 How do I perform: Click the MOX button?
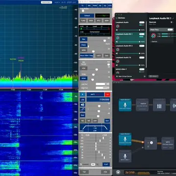[91, 21]
